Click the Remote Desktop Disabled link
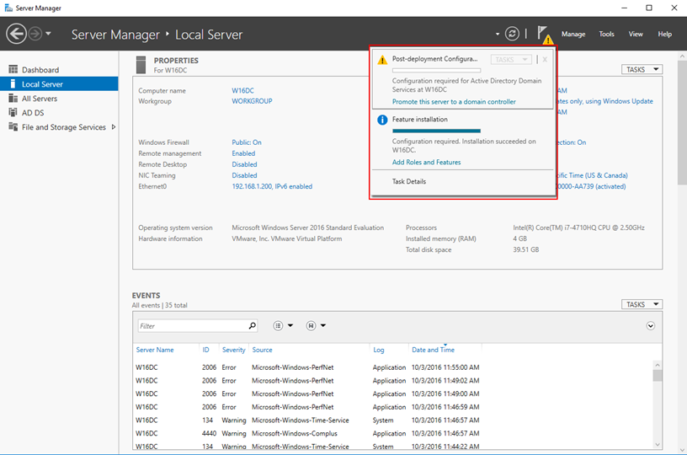687x455 pixels. 244,164
